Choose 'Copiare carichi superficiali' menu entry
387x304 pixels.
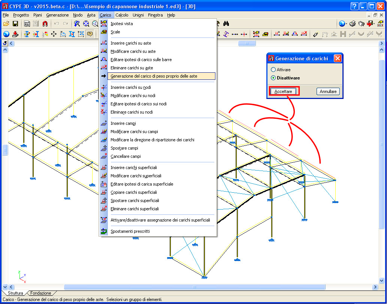158,192
